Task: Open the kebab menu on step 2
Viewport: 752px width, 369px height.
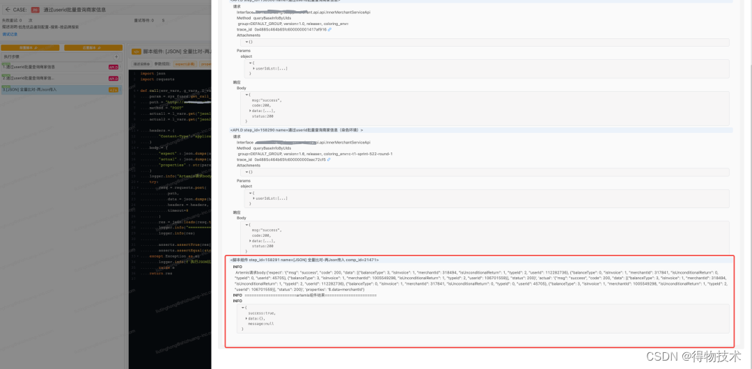Action: [120, 78]
